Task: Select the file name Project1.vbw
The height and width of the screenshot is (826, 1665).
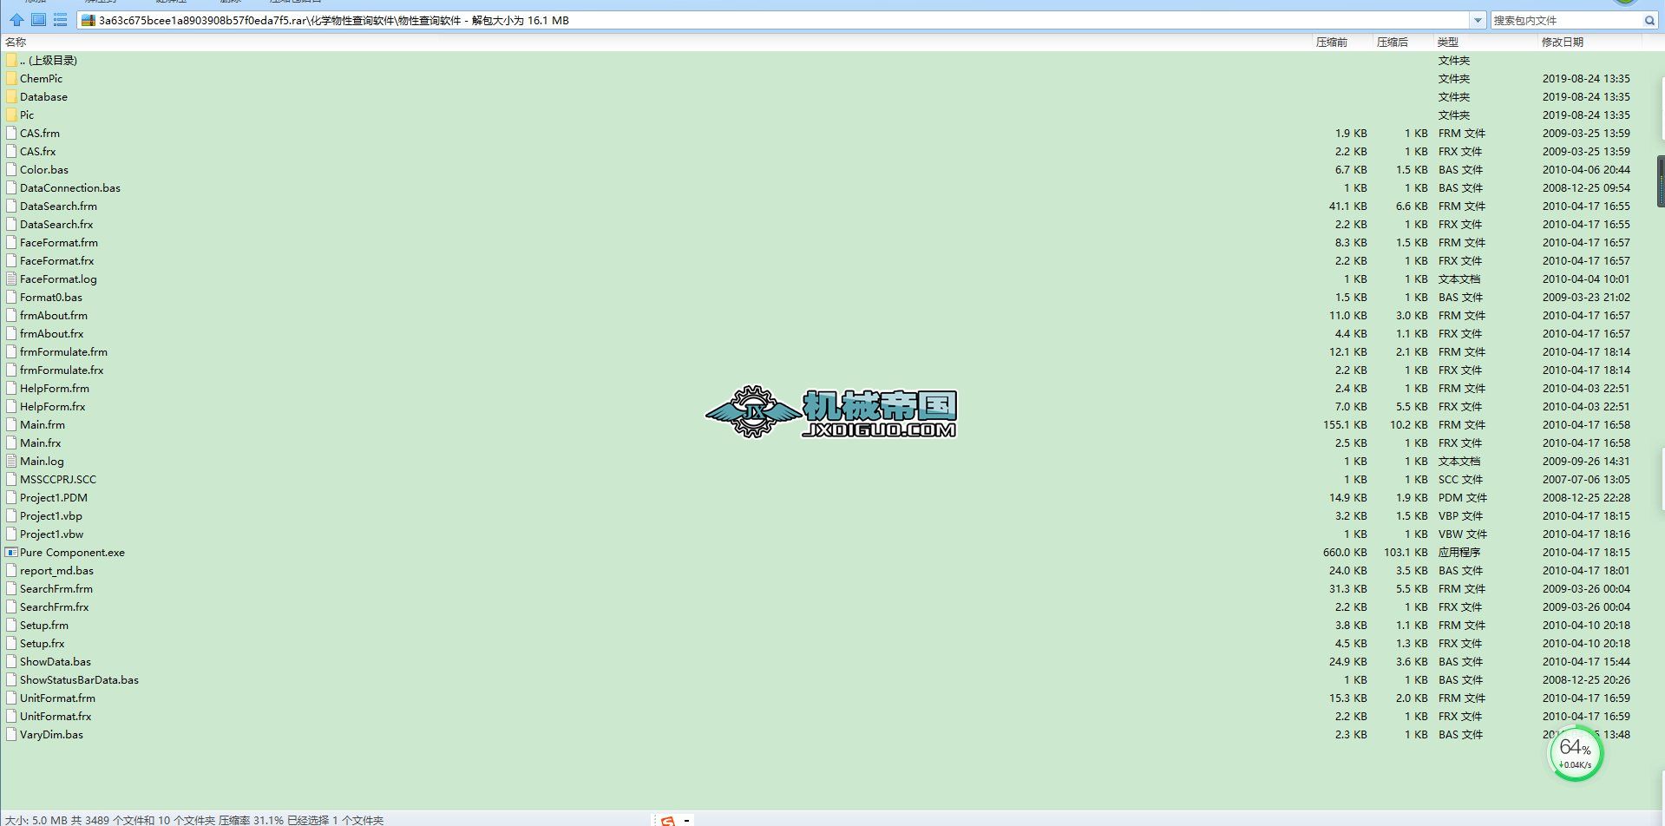Action: click(52, 534)
